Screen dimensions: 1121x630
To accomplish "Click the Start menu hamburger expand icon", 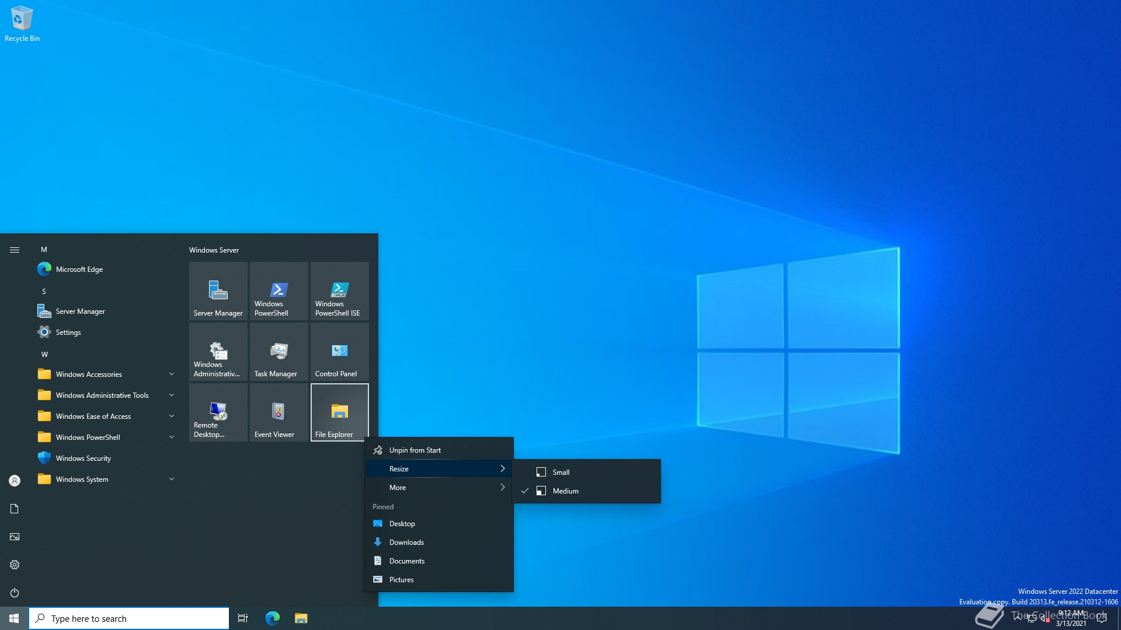I will pyautogui.click(x=15, y=250).
